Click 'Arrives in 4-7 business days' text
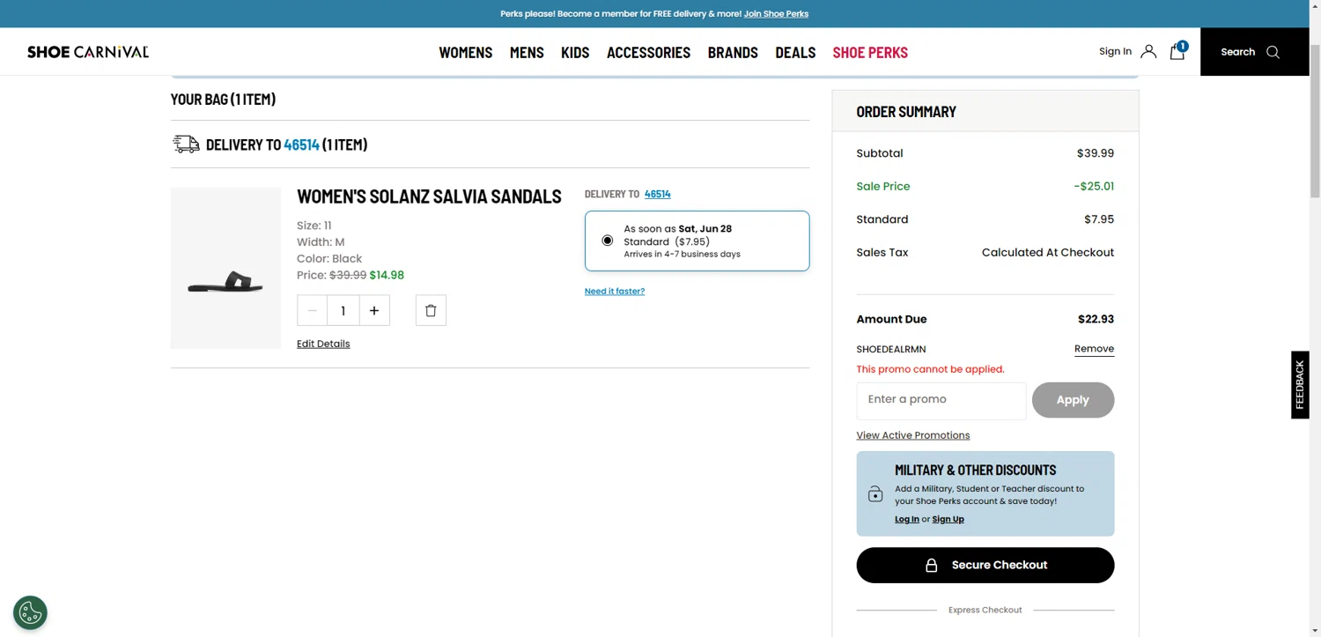The image size is (1321, 637). 683,255
